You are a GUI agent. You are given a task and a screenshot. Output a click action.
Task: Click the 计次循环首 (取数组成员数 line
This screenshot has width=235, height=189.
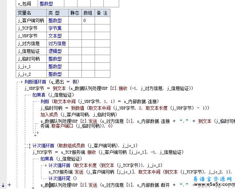[85, 146]
